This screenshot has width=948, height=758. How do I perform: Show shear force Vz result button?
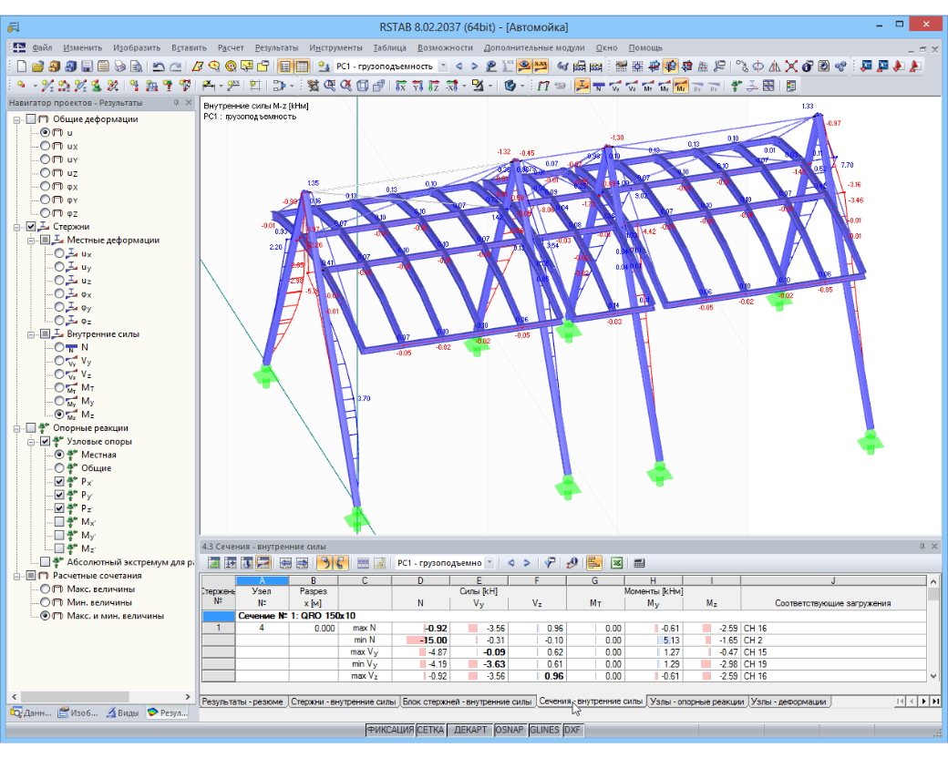632,86
